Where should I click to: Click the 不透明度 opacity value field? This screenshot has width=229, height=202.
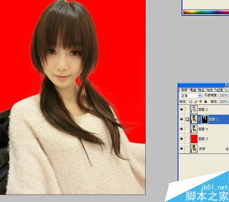tap(224, 95)
